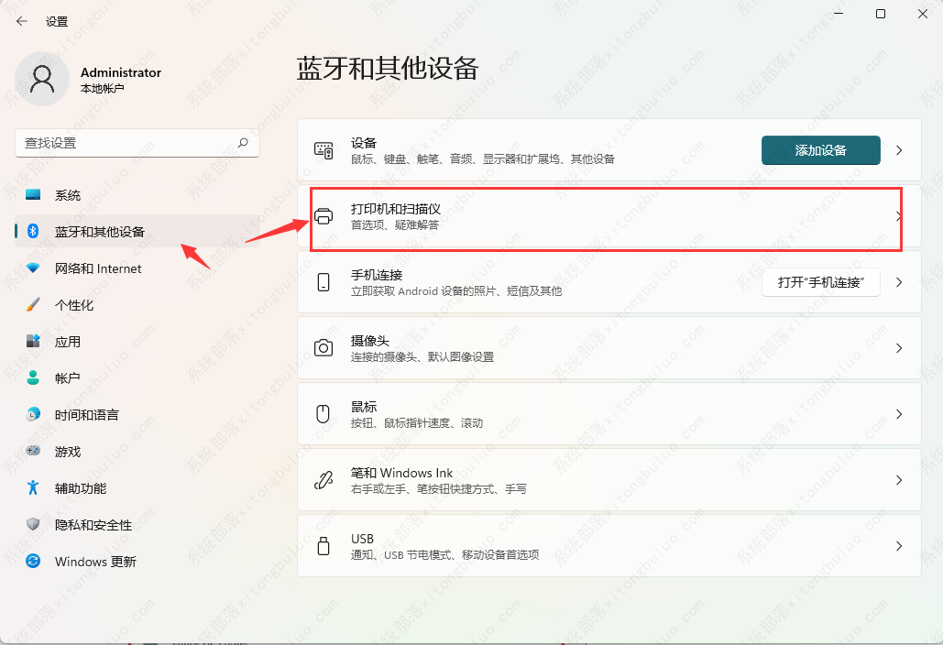This screenshot has width=943, height=645.
Task: Expand the USB settings chevron
Action: coord(899,546)
